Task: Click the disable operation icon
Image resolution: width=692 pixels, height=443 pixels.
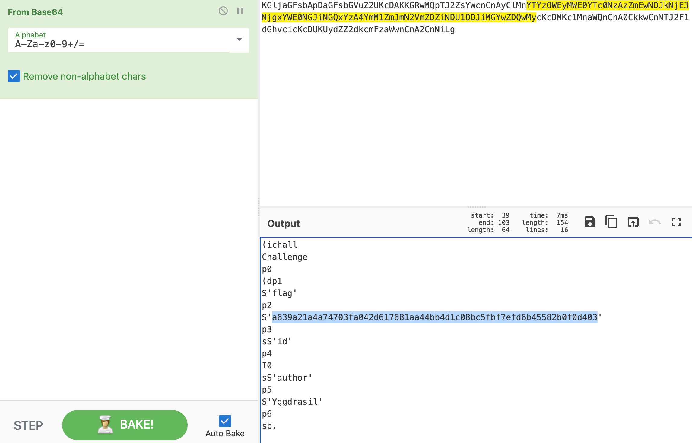Action: (x=223, y=11)
